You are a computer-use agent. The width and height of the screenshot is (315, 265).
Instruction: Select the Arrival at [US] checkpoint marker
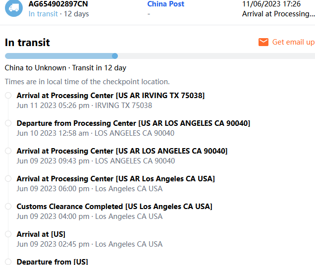coord(8,234)
